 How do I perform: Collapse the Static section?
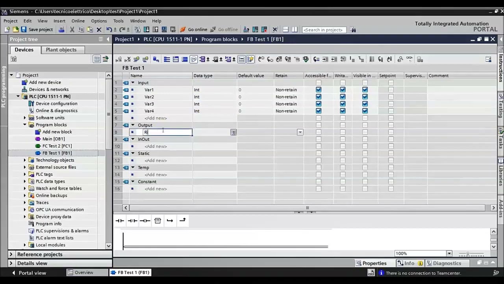(133, 153)
